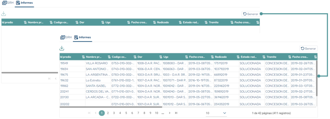Expand the pagination ellipsis for more pages
Image resolution: width=330 pixels, height=119 pixels.
(163, 113)
